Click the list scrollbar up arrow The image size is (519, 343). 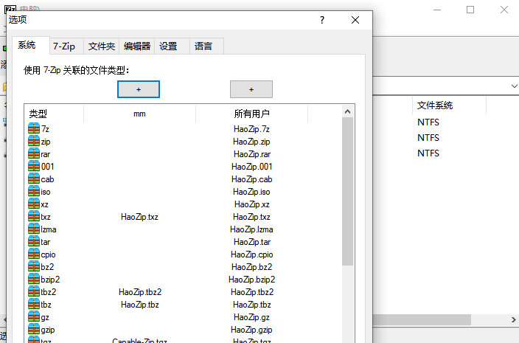347,111
